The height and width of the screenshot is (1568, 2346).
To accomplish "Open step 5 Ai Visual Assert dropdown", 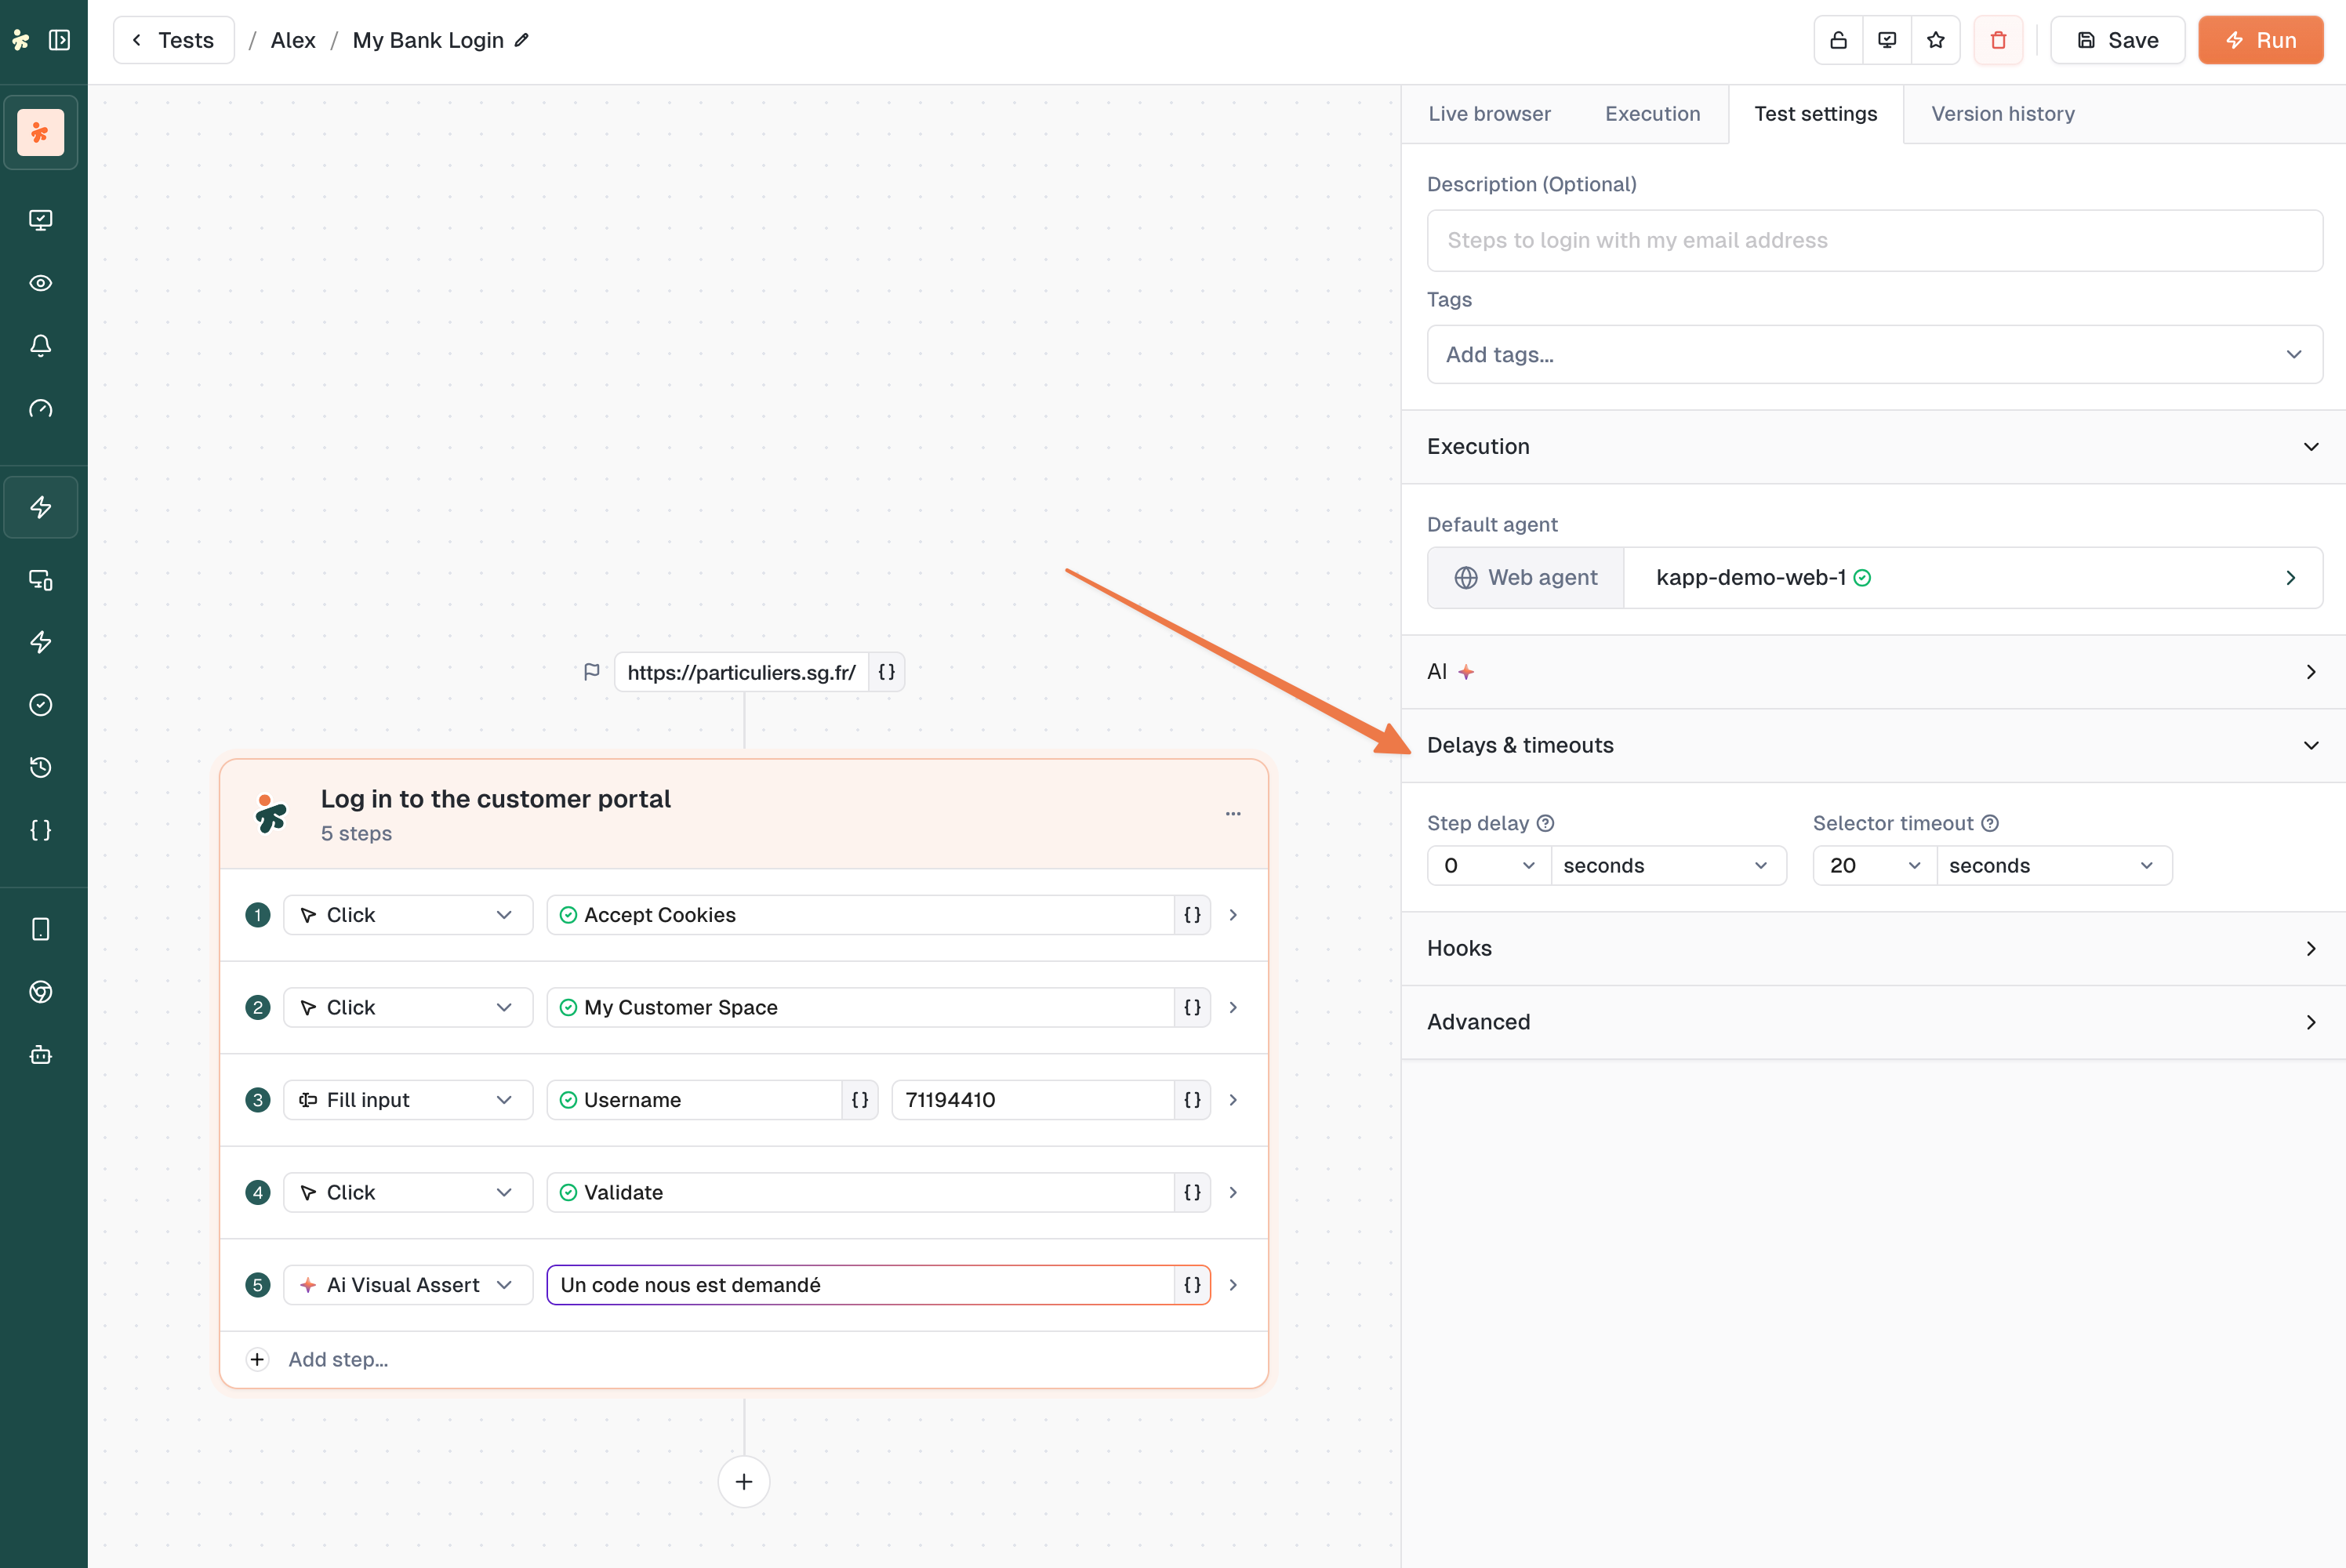I will pos(407,1285).
